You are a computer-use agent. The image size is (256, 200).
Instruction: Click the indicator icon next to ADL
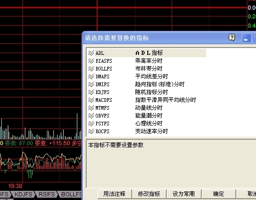91,53
